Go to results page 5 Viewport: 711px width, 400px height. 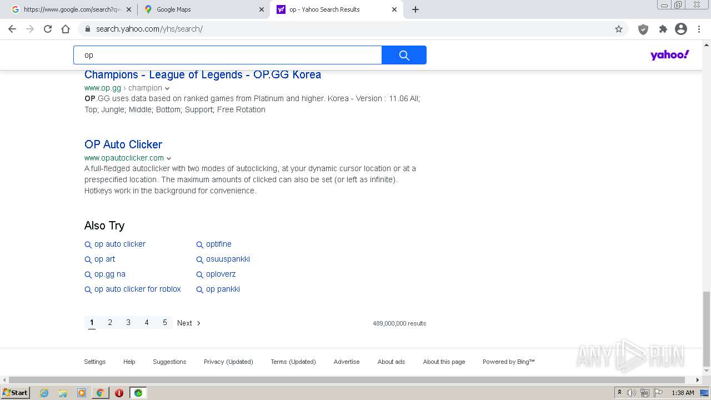pyautogui.click(x=165, y=323)
